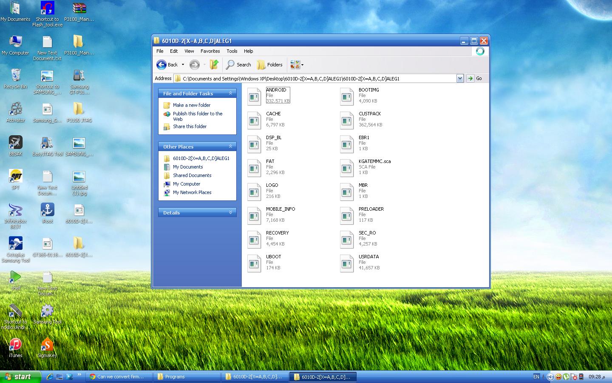Screen dimensions: 612x383
Task: Select the ANDROID file icon
Action: (254, 97)
